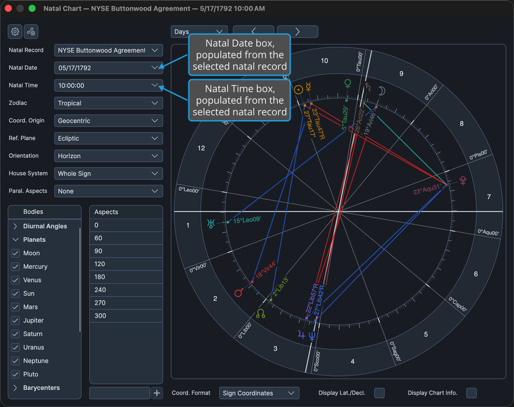Uncheck the Sun checkbox
Screen dimensions: 514x407
coord(15,294)
